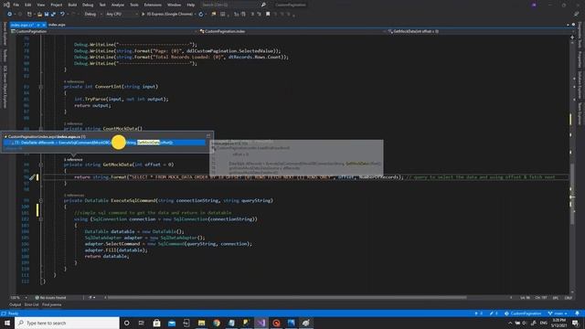Open the main branch selector in status bar
Image resolution: width=585 pixels, height=329 pixels.
click(558, 313)
